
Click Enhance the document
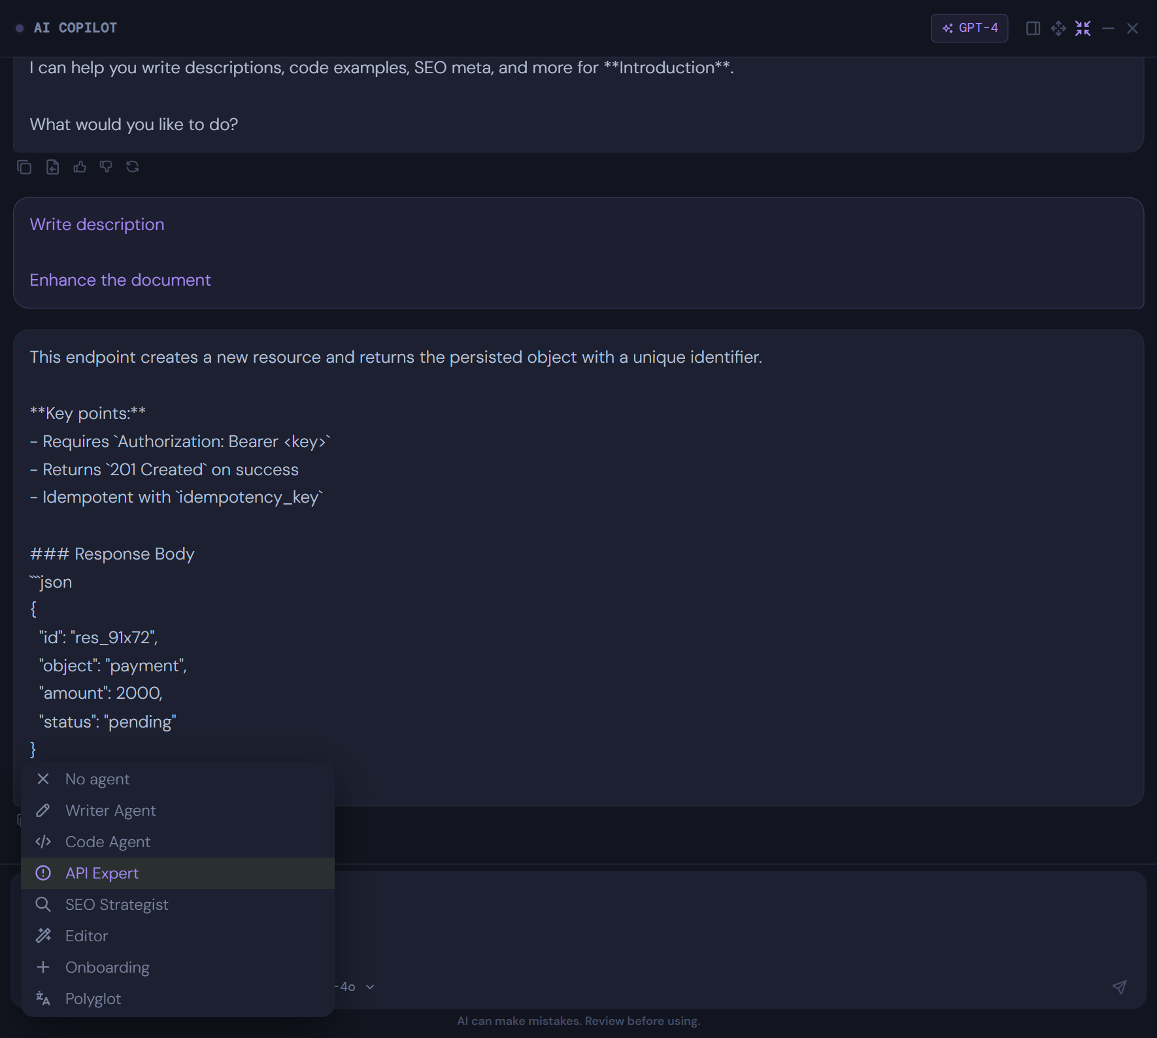tap(120, 280)
